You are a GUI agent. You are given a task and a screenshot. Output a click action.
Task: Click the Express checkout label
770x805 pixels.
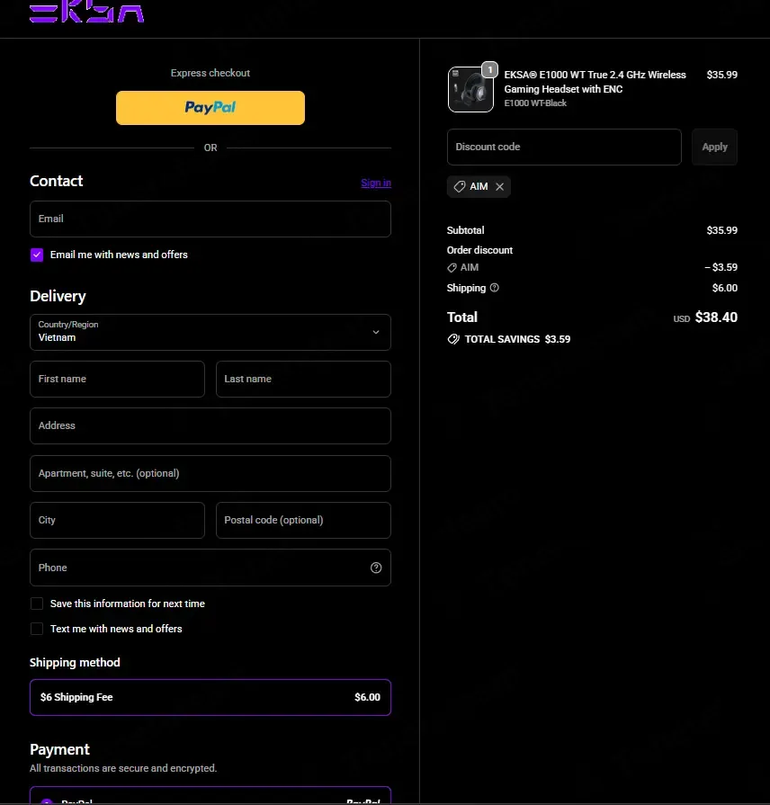(x=210, y=73)
